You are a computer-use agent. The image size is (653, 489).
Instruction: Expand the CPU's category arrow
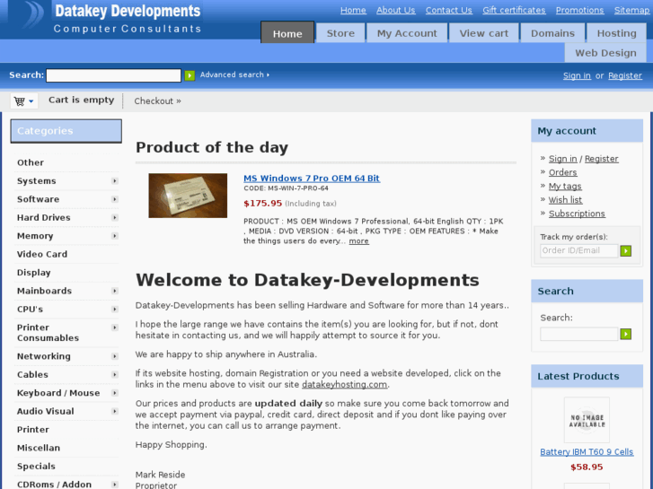pyautogui.click(x=115, y=310)
